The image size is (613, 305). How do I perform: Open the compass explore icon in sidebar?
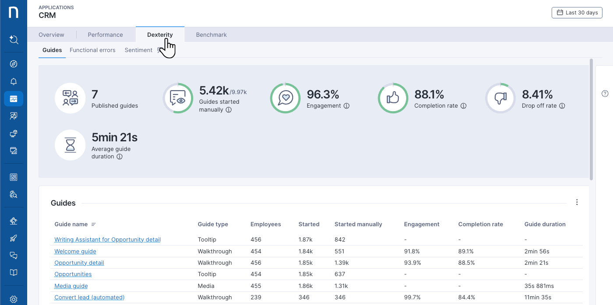[x=14, y=64]
